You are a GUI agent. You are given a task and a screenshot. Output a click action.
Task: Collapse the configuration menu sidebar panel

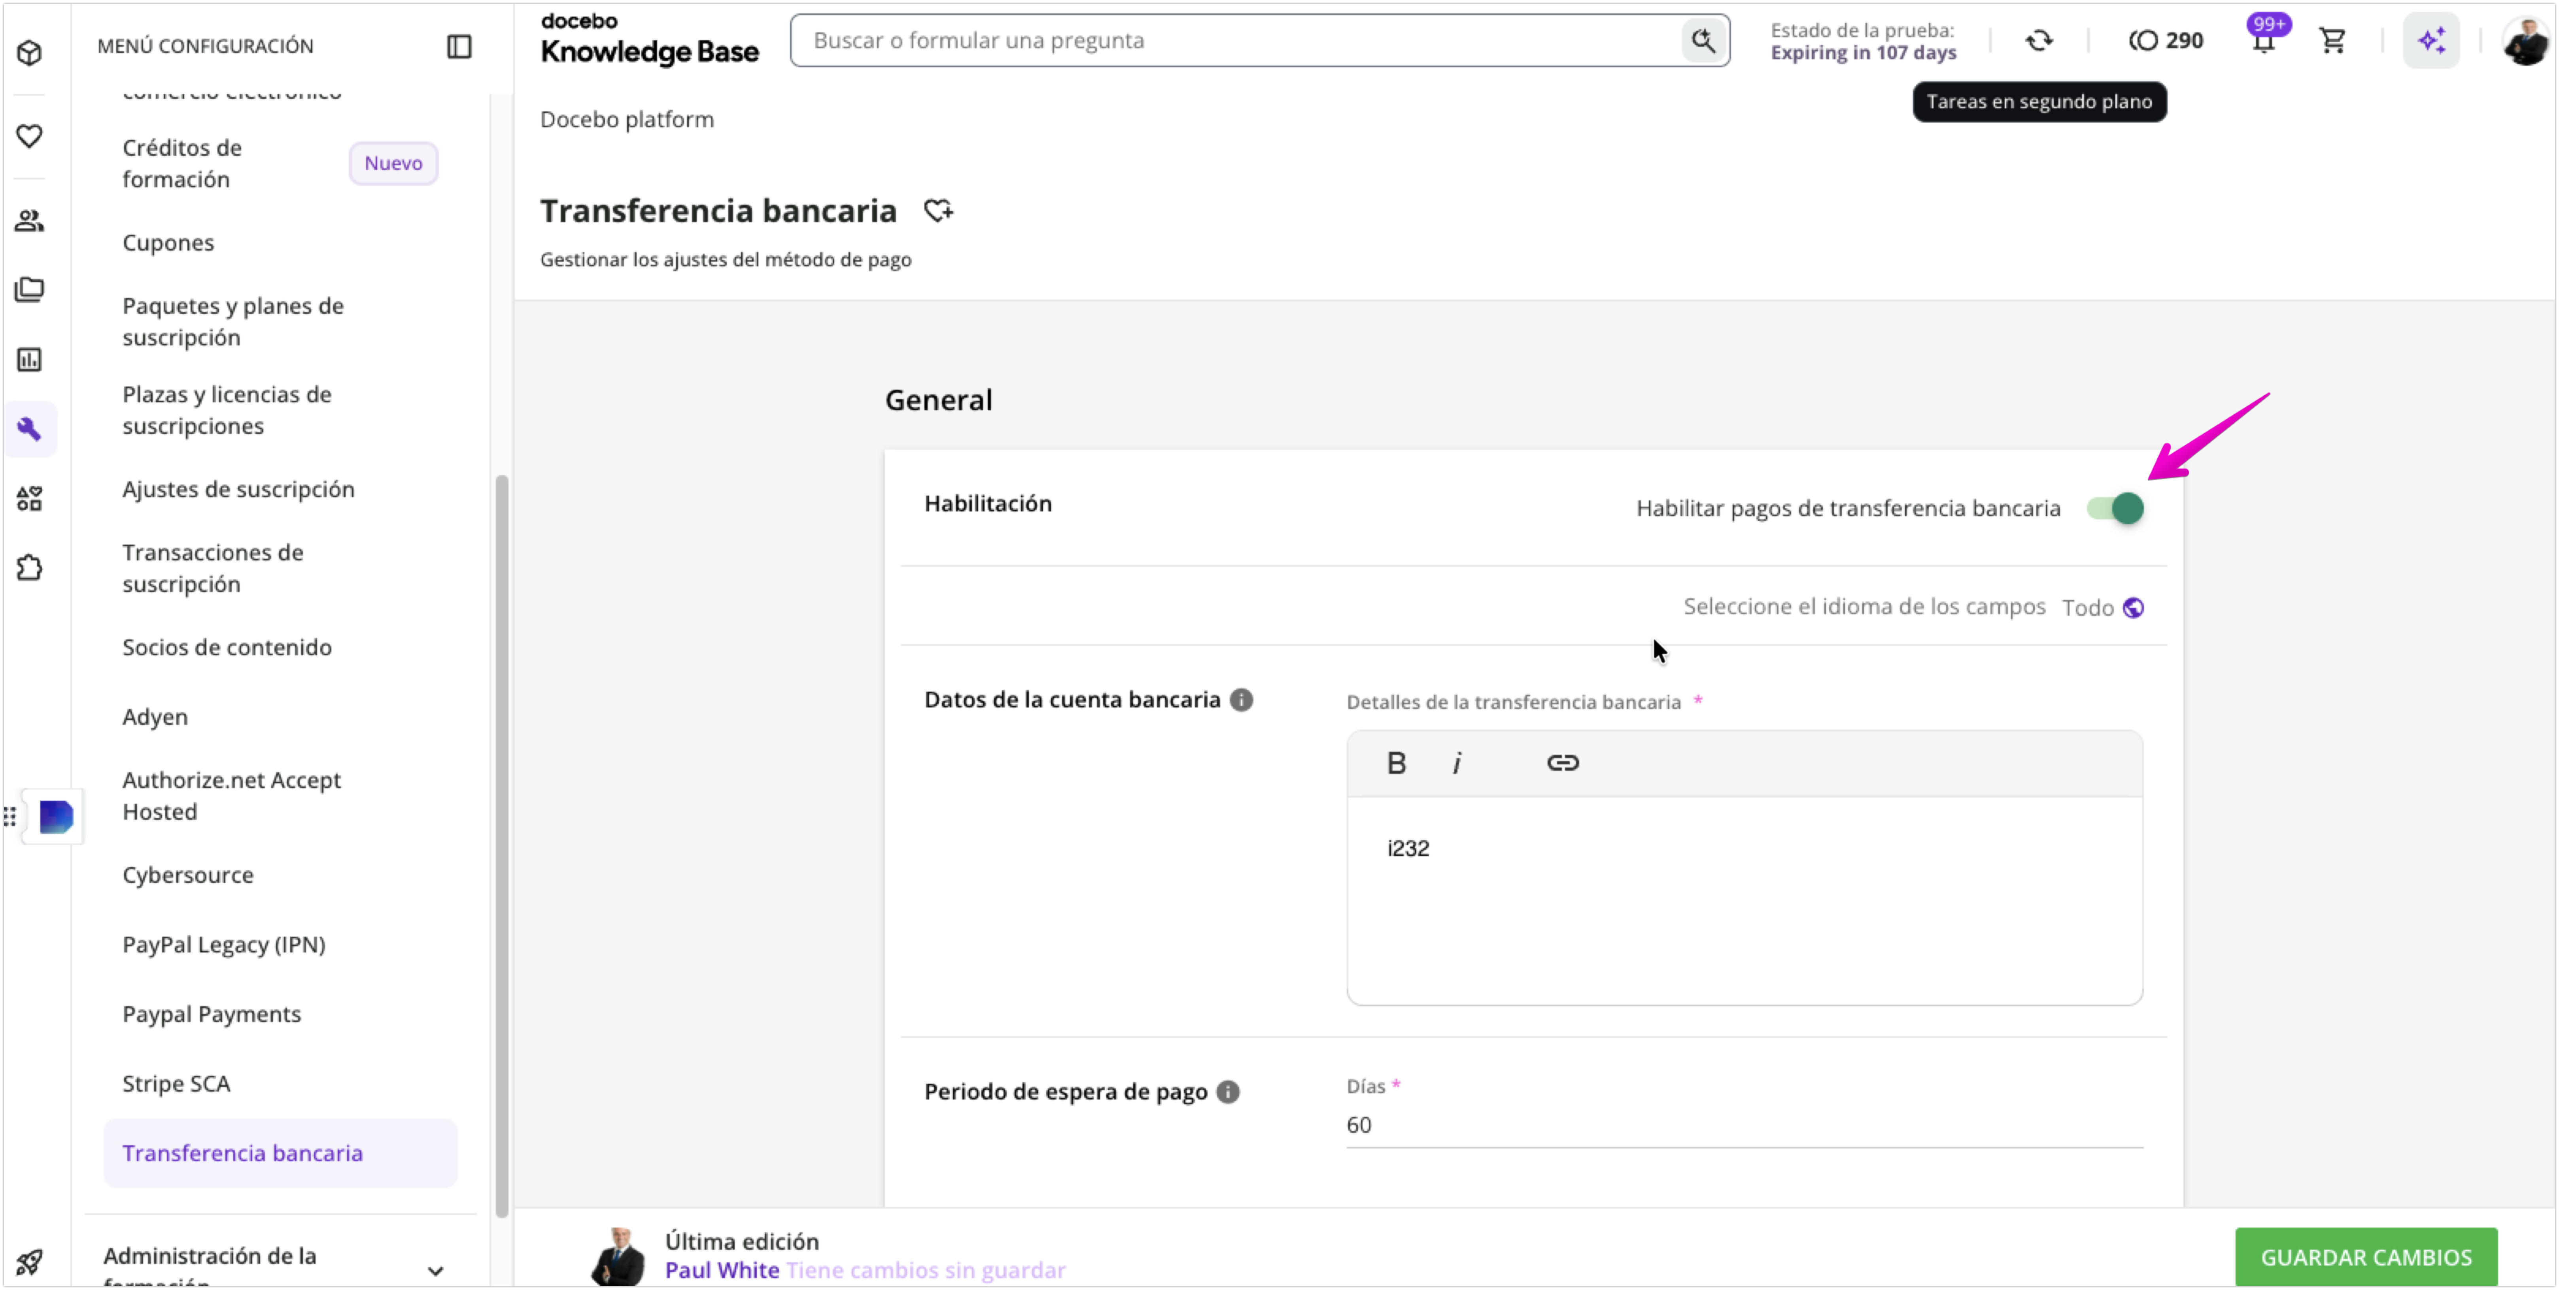click(x=459, y=46)
